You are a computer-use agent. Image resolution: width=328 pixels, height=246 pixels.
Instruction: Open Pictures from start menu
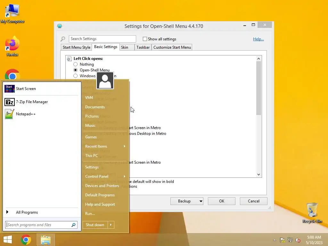92,116
